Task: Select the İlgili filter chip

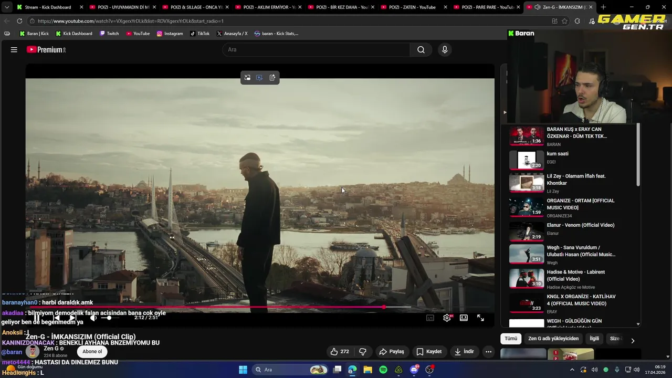Action: [x=594, y=339]
